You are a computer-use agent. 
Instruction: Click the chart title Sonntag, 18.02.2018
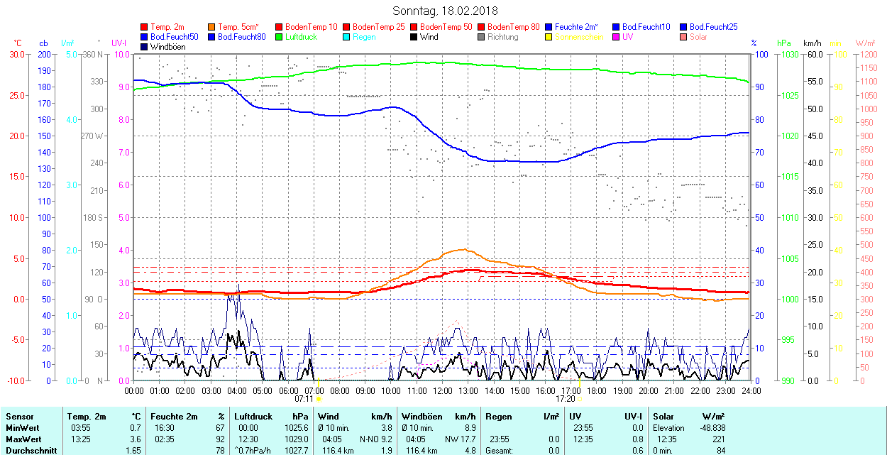[445, 11]
